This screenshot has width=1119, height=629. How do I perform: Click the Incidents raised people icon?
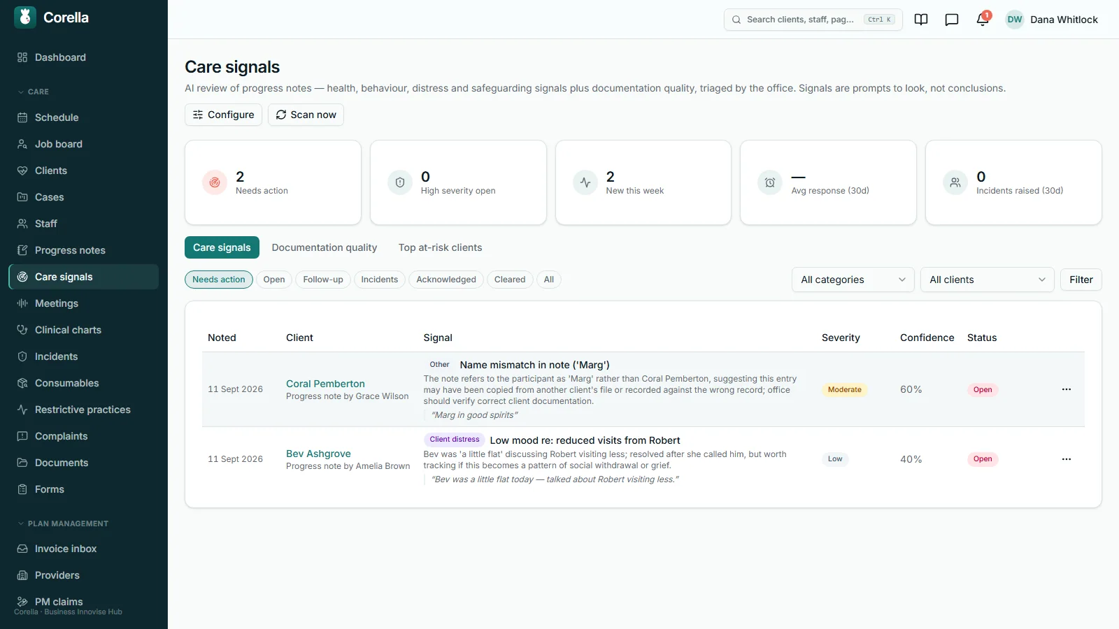tap(955, 182)
